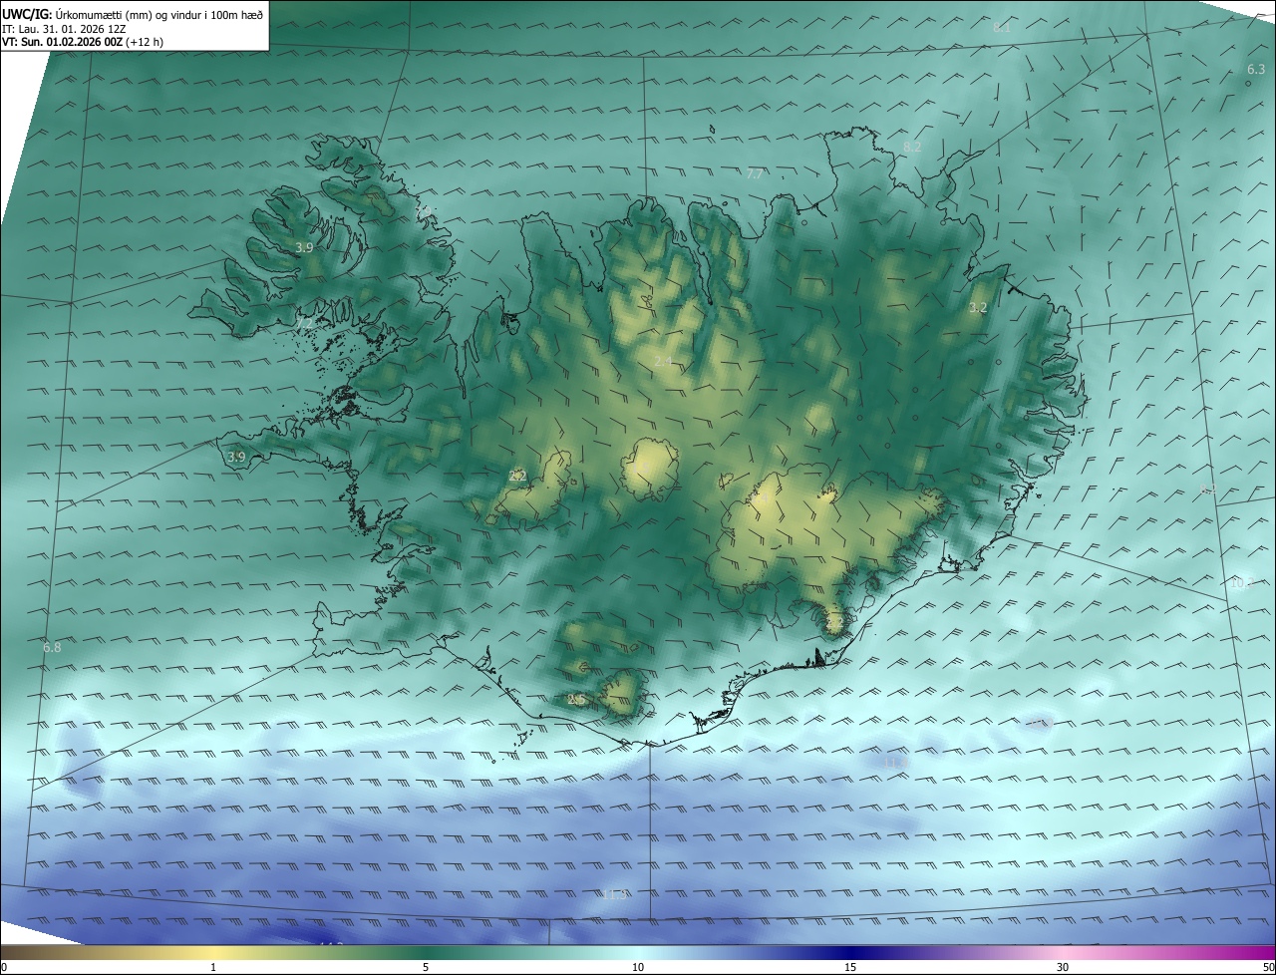Click the 7.2 value label
The width and height of the screenshot is (1276, 975).
pos(304,324)
